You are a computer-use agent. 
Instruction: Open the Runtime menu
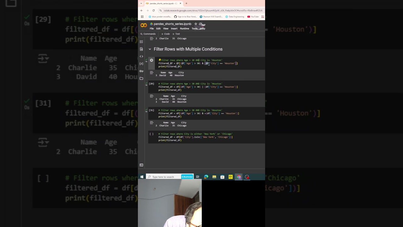pyautogui.click(x=184, y=29)
